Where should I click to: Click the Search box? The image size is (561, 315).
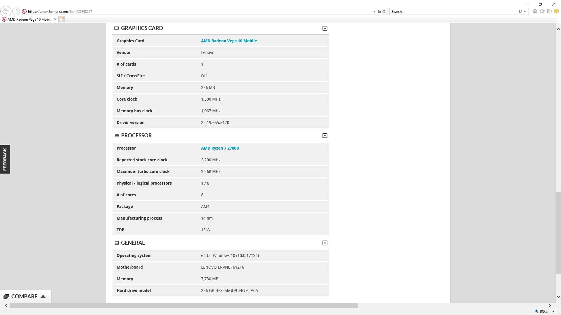(x=453, y=12)
